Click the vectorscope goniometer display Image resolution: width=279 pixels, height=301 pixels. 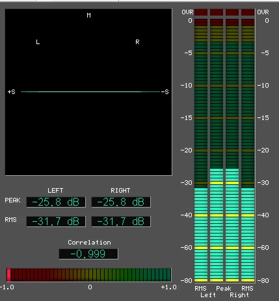[88, 92]
